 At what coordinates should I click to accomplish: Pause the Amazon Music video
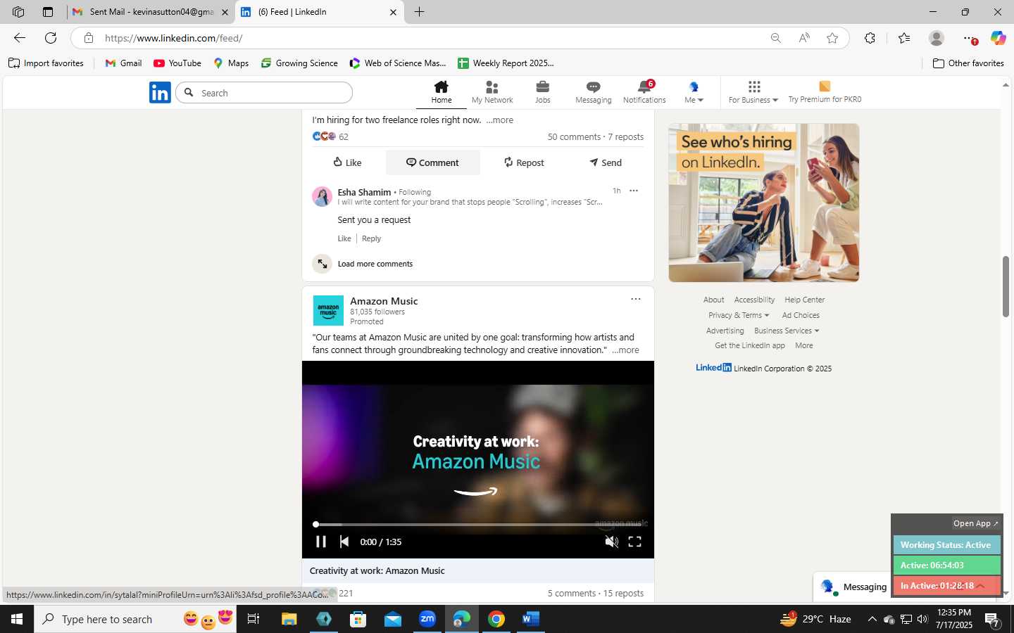[x=321, y=542]
